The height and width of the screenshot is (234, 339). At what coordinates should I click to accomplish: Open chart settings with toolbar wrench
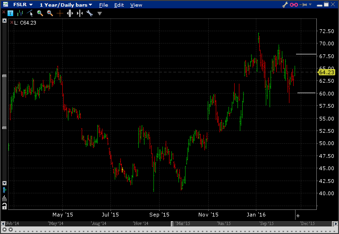click(x=90, y=13)
